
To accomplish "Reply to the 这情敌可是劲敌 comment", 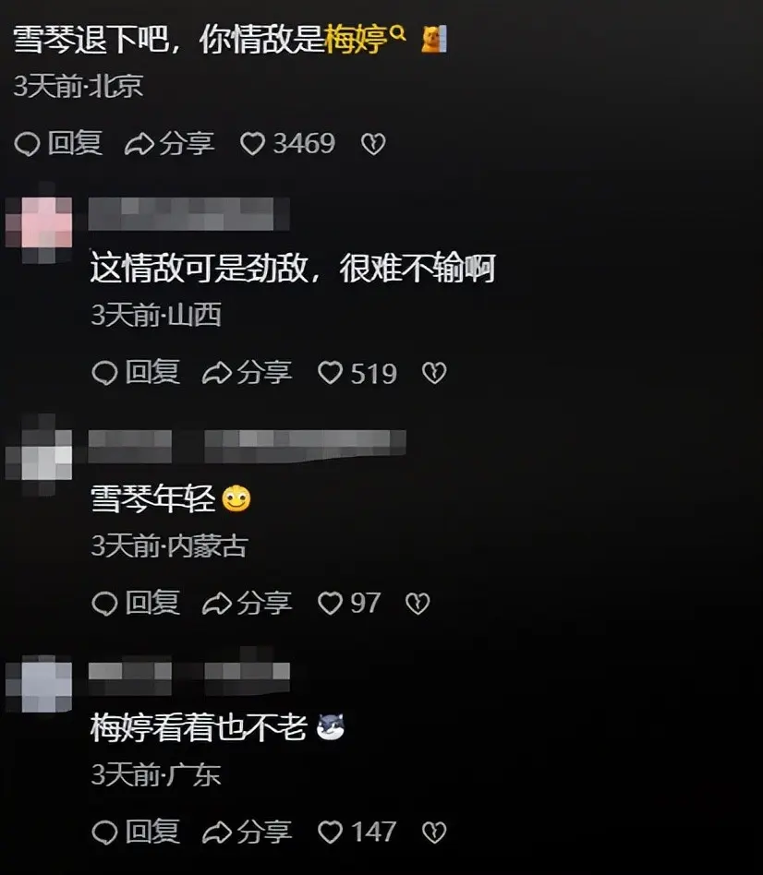I will pyautogui.click(x=136, y=373).
